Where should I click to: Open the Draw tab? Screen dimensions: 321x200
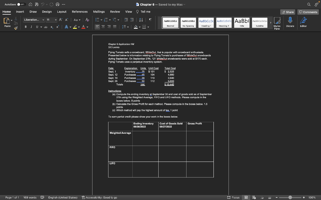tap(33, 12)
